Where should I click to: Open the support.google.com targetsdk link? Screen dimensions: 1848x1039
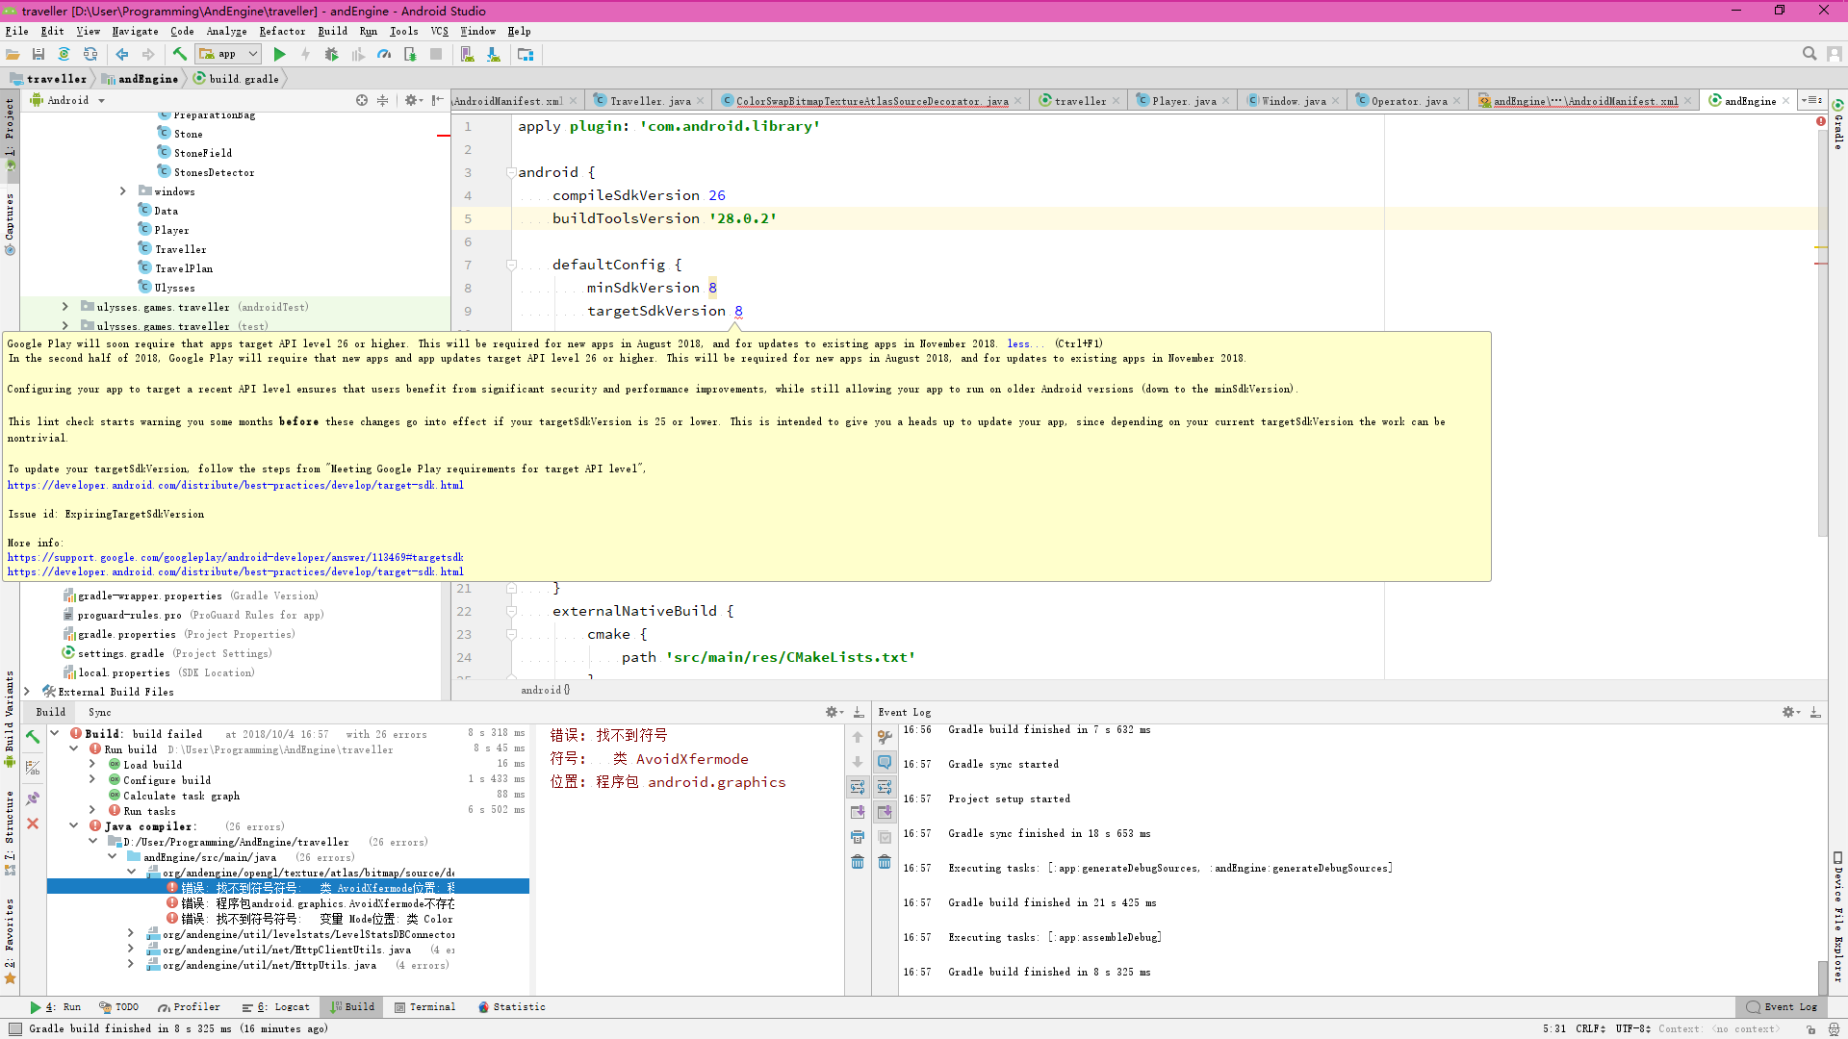click(235, 557)
